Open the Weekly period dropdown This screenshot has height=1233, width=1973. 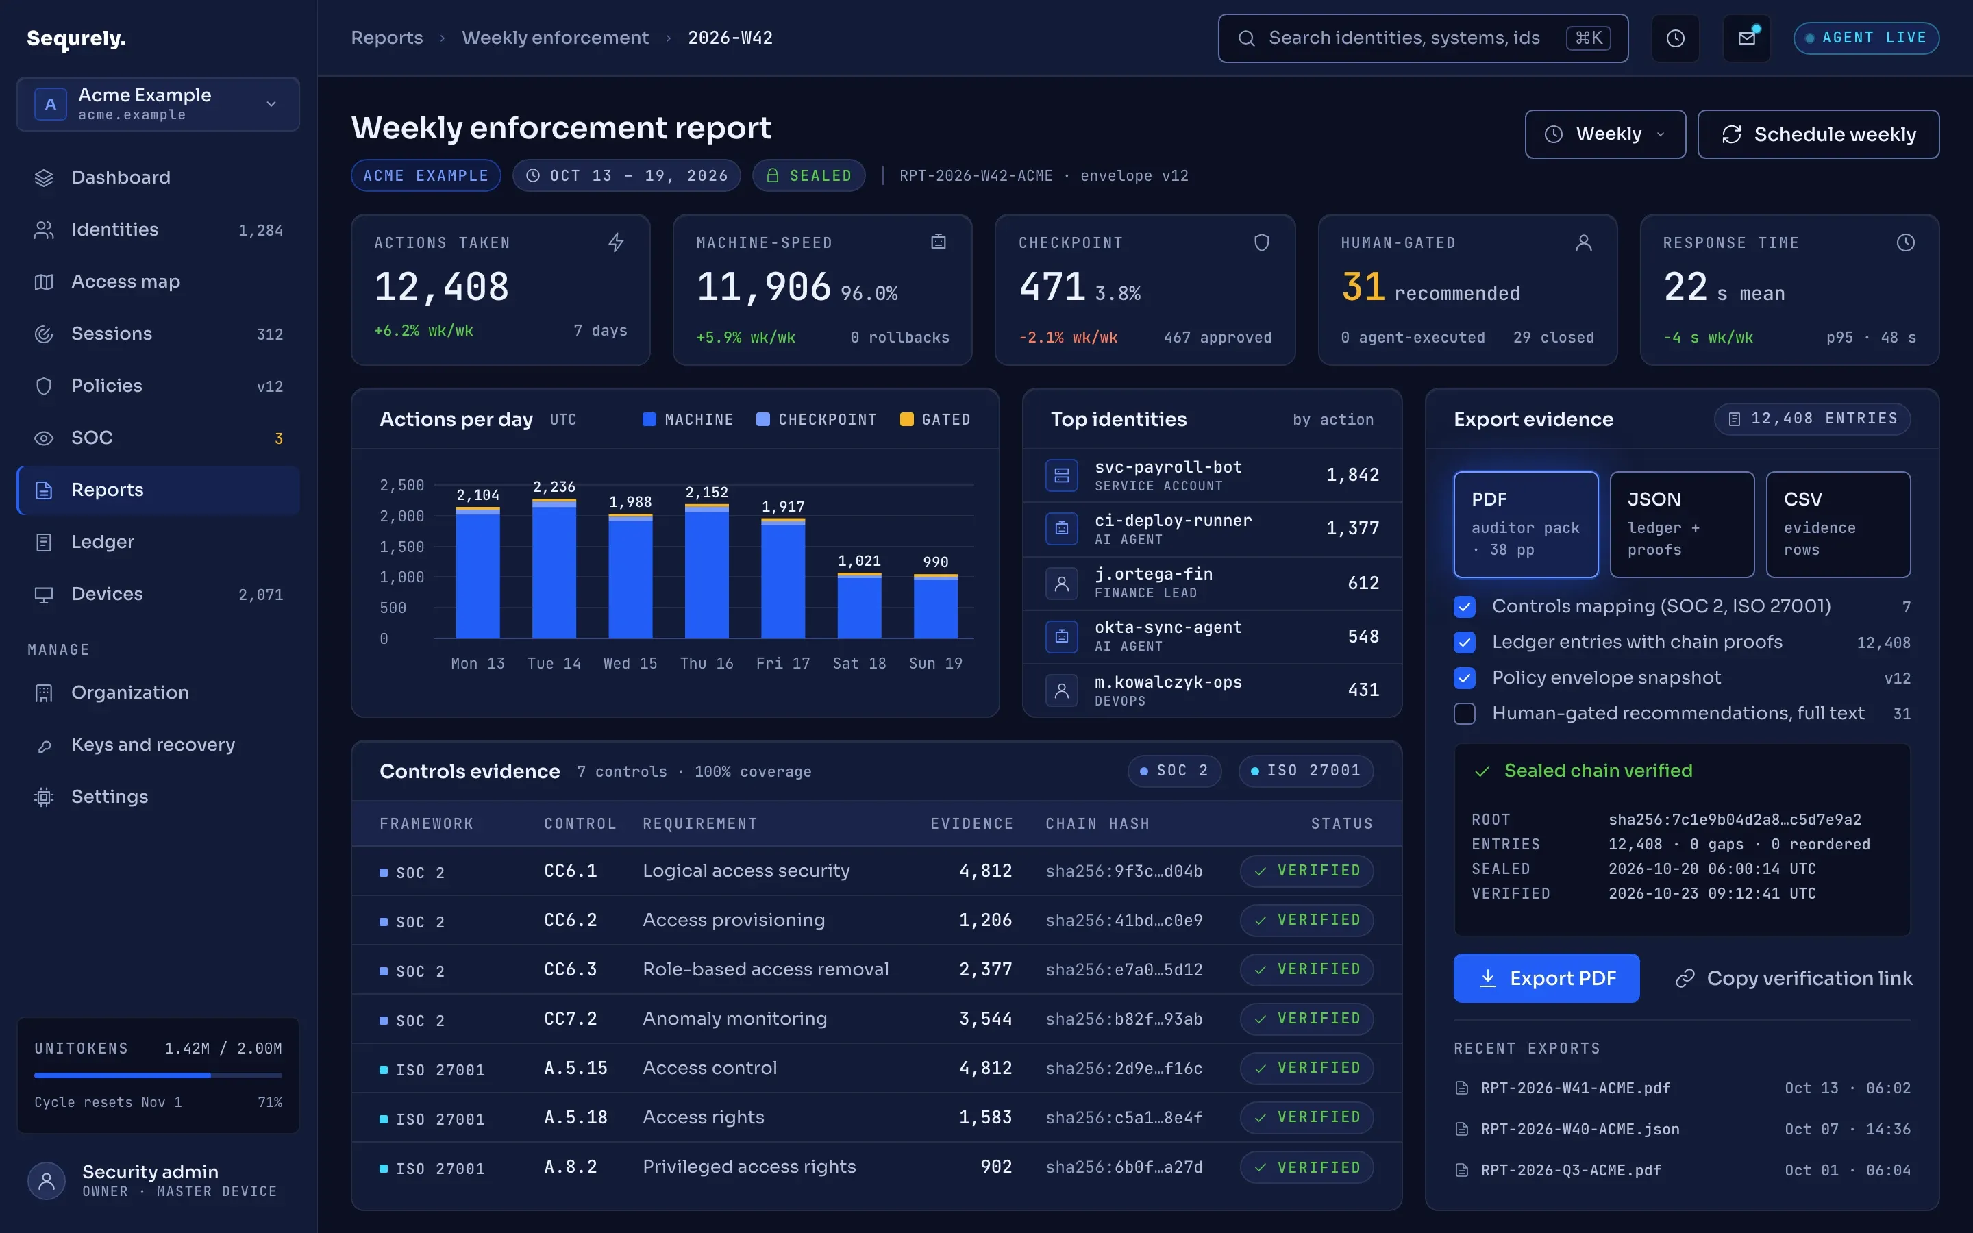point(1604,134)
